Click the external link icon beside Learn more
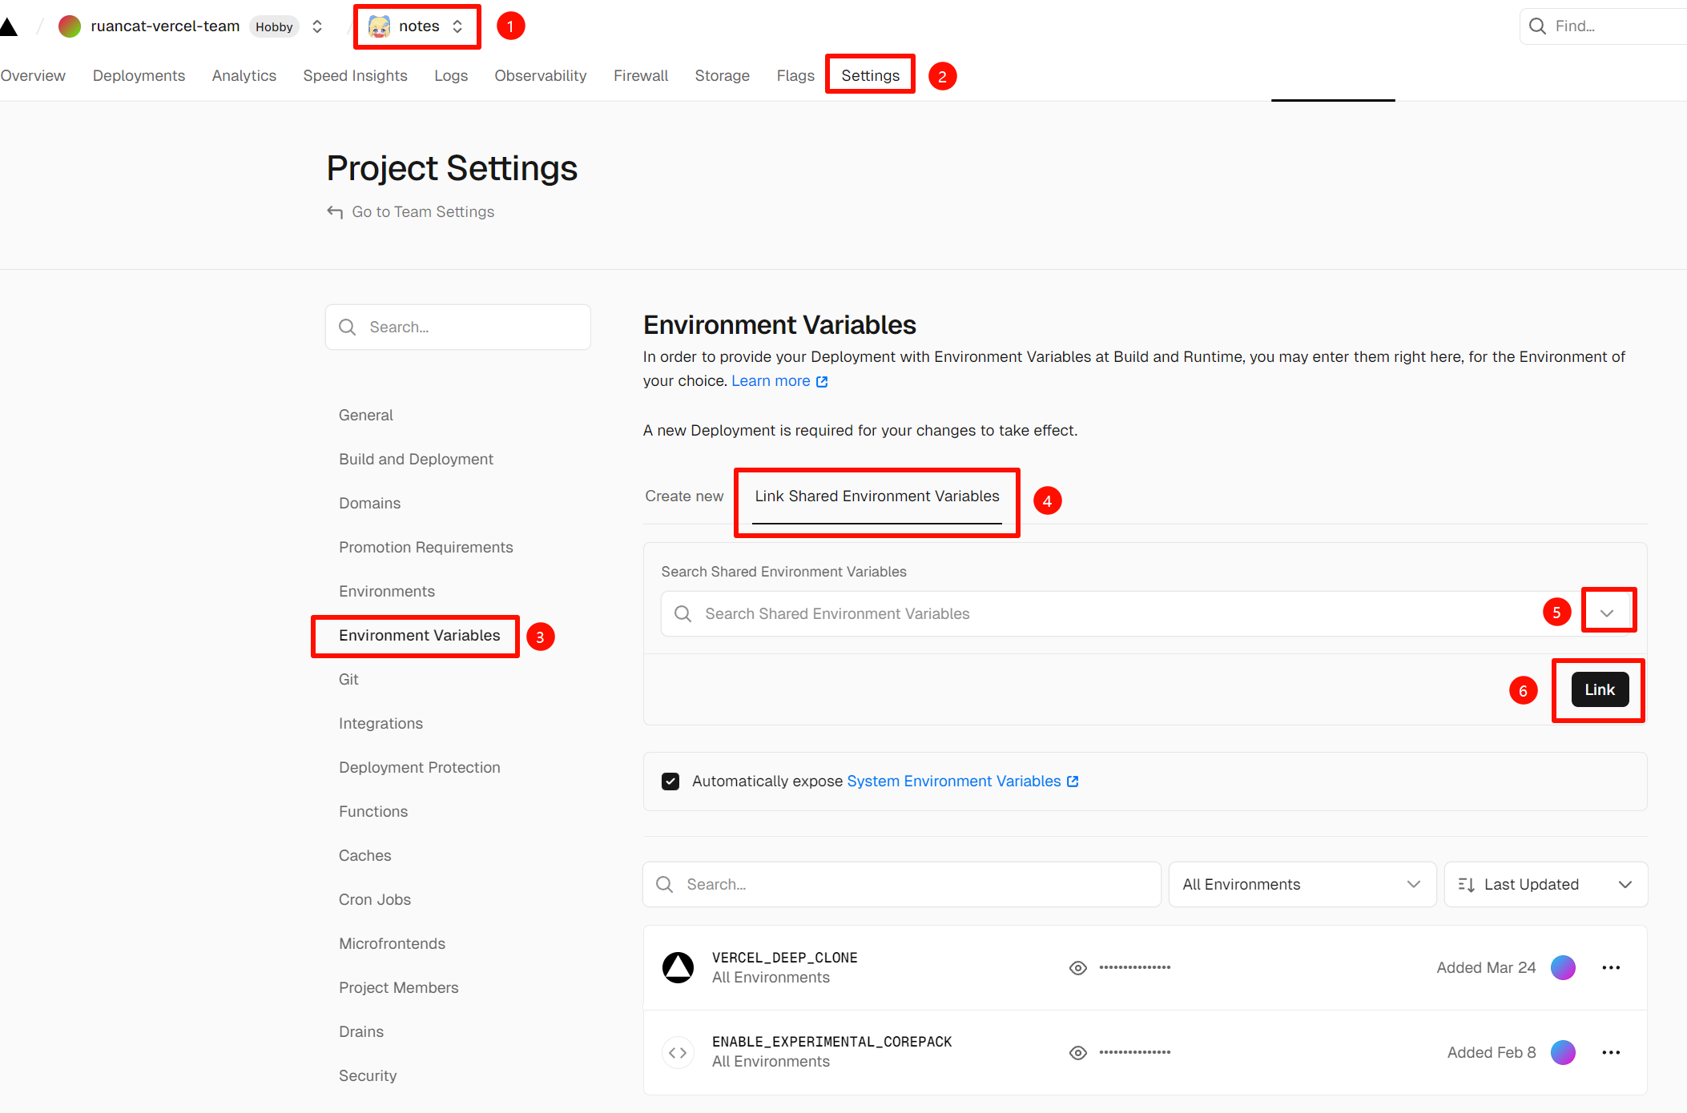 point(822,382)
